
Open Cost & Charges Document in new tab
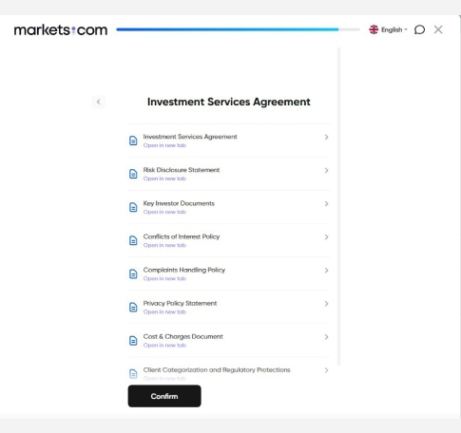(164, 346)
